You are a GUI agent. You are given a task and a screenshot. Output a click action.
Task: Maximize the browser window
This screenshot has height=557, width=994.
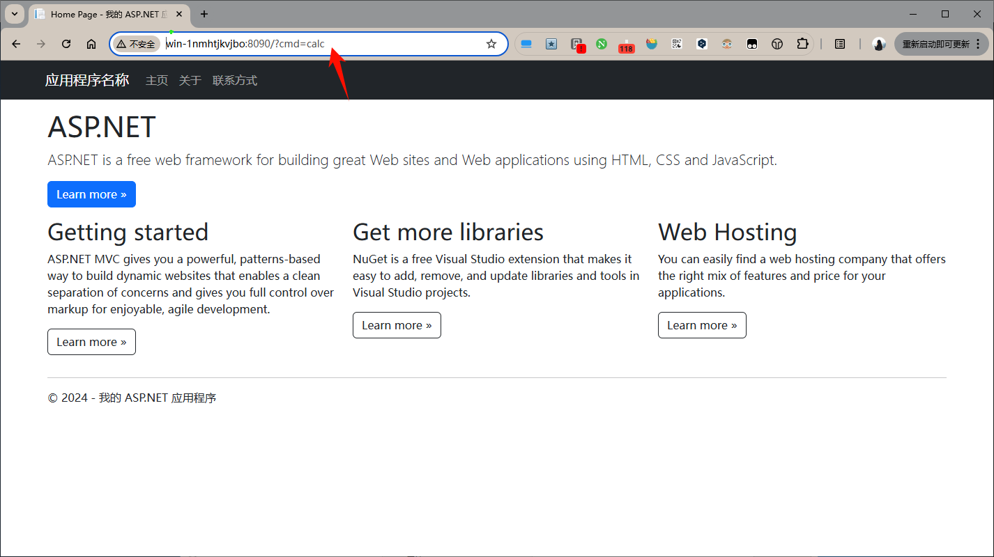[945, 14]
